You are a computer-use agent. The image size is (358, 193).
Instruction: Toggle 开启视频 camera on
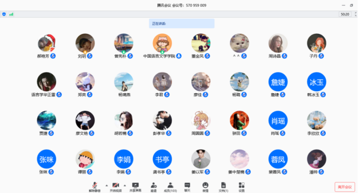(x=116, y=187)
